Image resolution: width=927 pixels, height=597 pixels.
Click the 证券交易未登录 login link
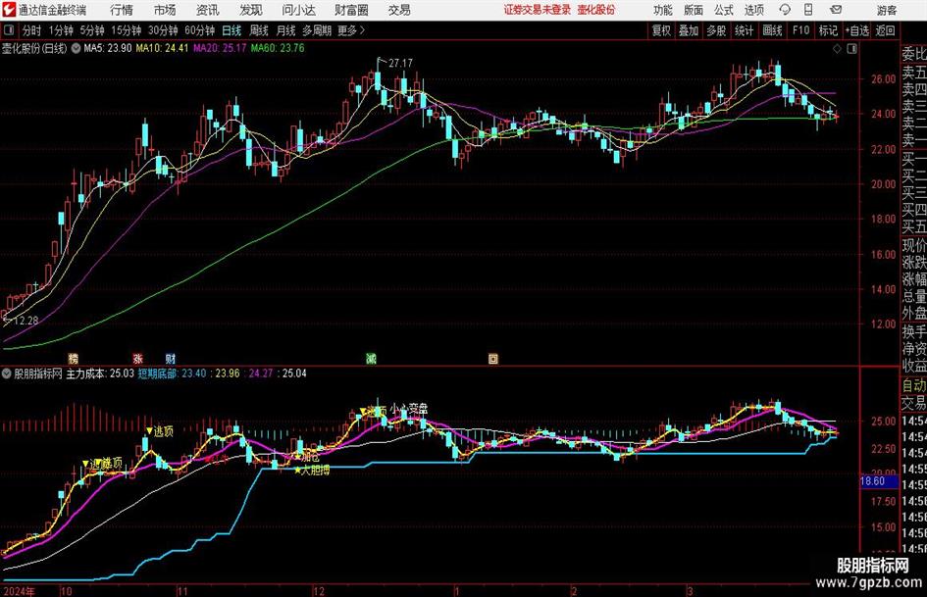tap(538, 10)
